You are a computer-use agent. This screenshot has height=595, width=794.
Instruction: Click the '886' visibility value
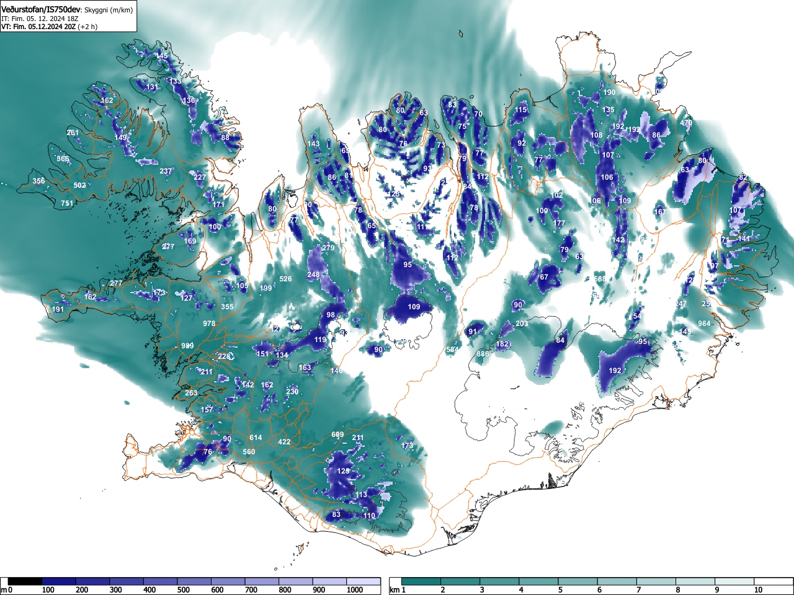[483, 354]
